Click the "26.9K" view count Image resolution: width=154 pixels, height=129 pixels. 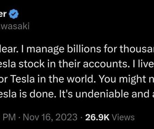pos(97,117)
